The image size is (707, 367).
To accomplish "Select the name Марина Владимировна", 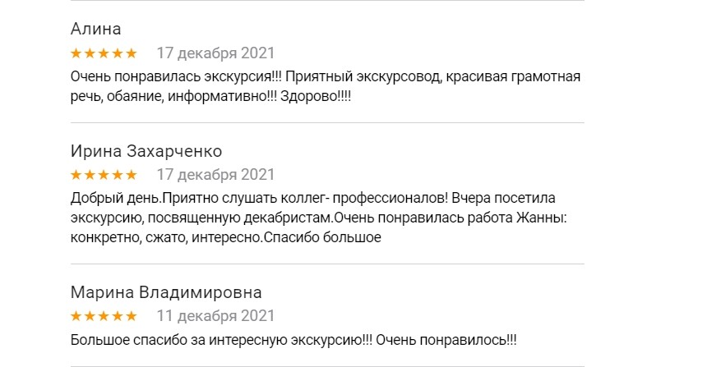I will tap(166, 293).
